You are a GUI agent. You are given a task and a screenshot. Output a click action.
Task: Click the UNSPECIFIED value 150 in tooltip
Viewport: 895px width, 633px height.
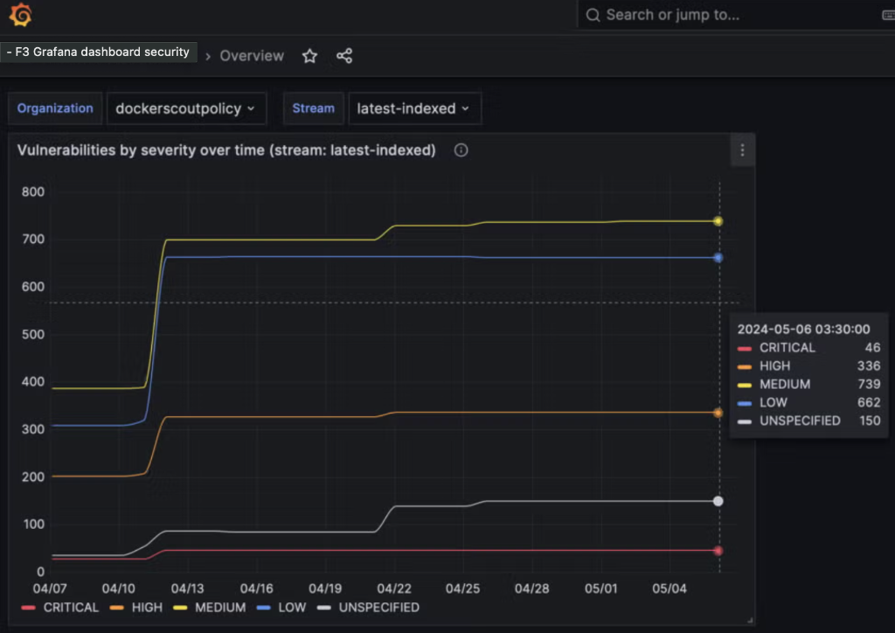point(870,421)
